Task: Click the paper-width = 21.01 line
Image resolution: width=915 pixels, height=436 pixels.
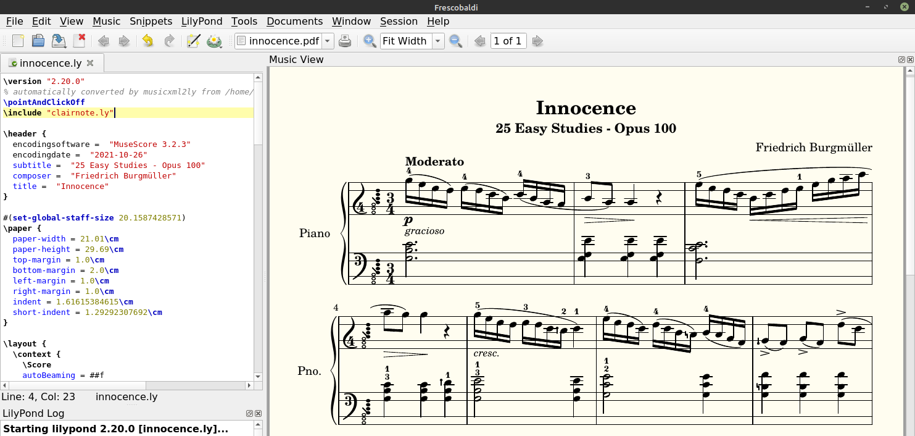Action: coord(66,238)
